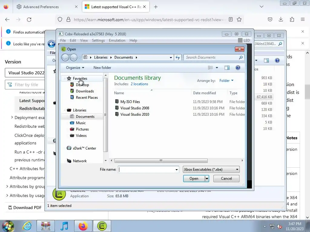
Task: Expand the File name history dropdown
Action: [x=176, y=170]
